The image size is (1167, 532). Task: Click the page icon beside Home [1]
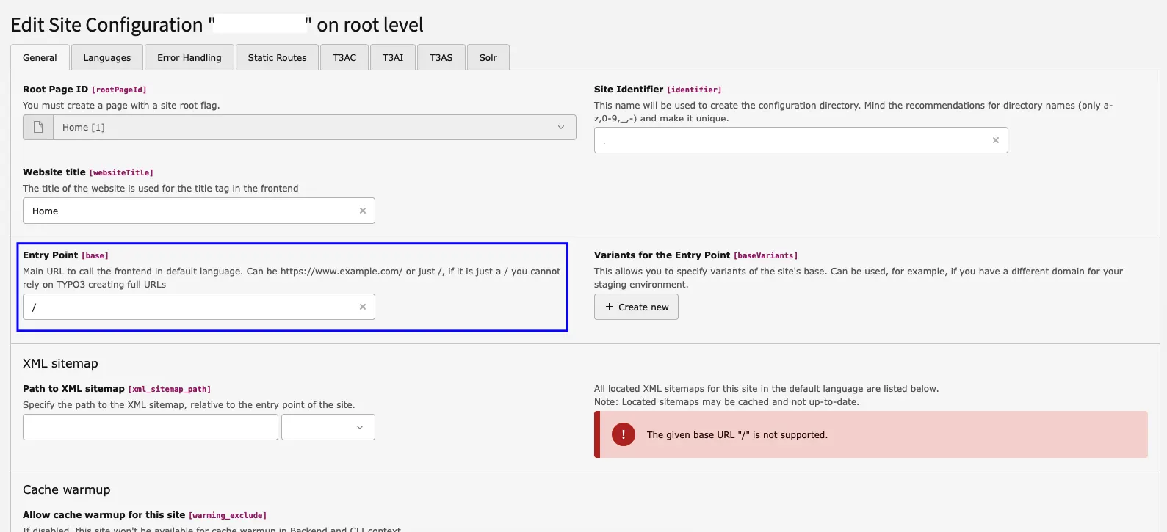click(38, 127)
